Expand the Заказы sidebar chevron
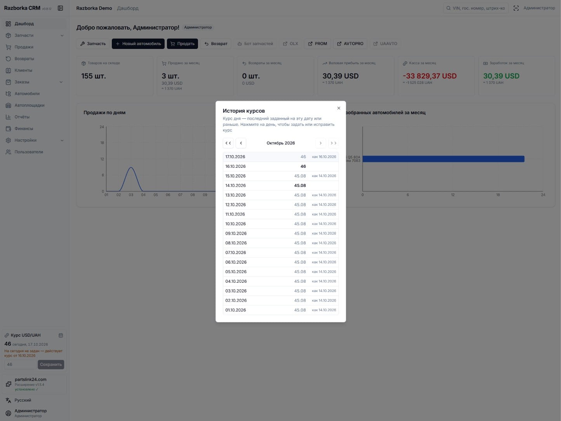The width and height of the screenshot is (561, 421). coord(61,82)
